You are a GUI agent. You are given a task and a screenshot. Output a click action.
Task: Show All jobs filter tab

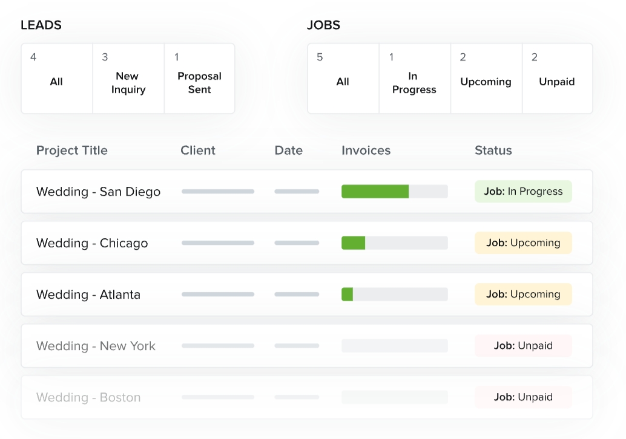click(343, 79)
